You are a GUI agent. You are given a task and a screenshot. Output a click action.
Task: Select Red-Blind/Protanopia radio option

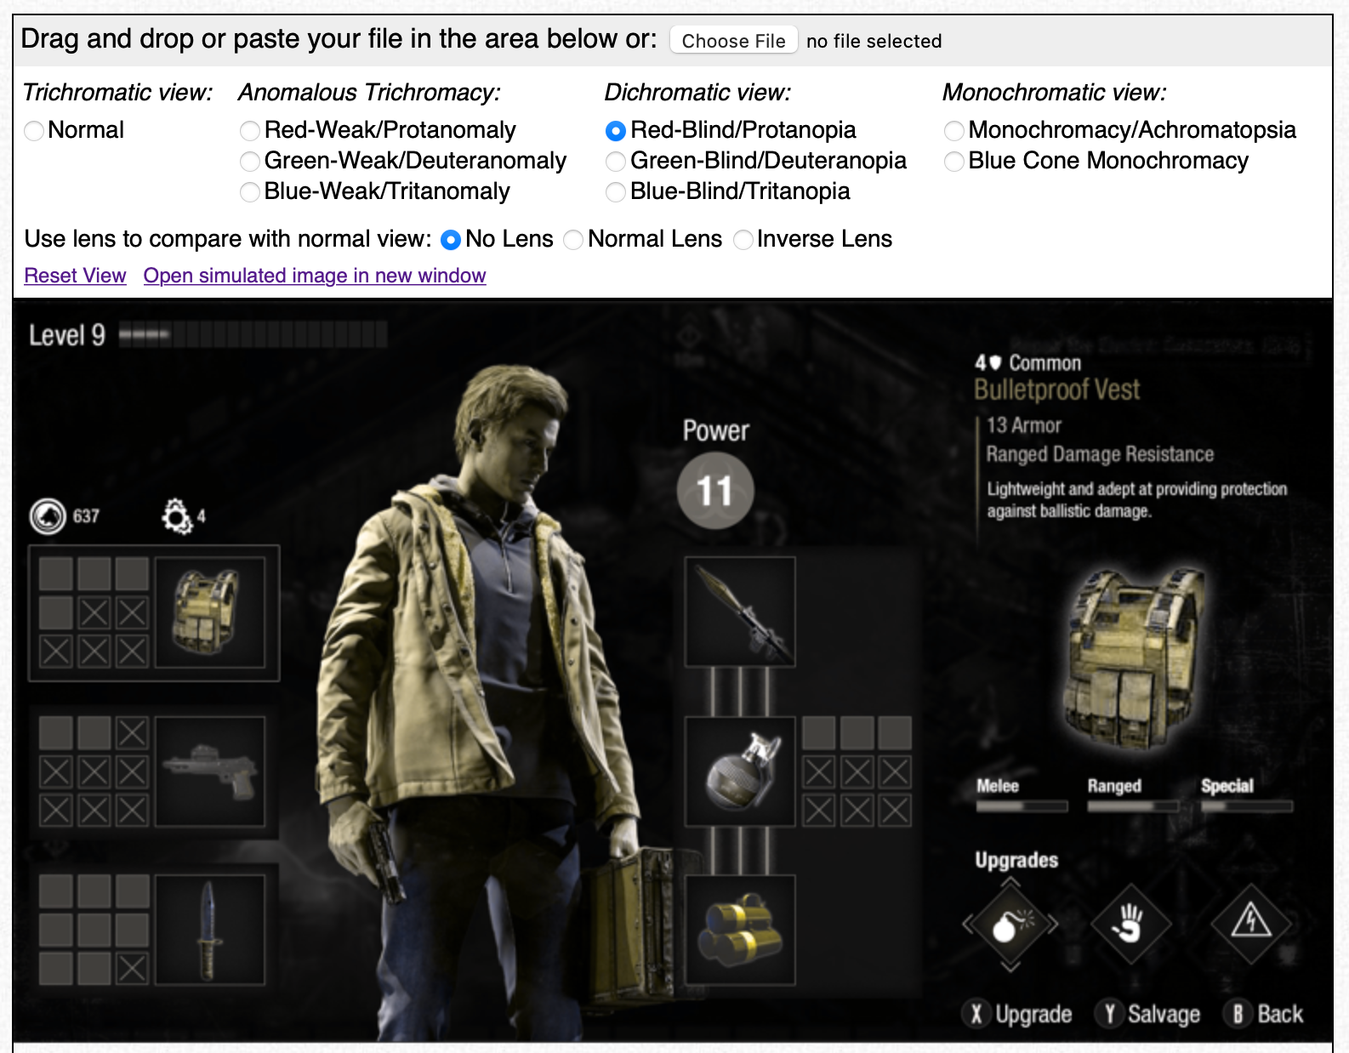[x=616, y=131]
